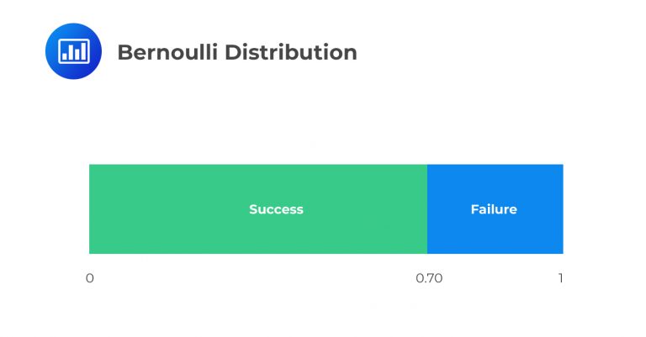Click blue area right of Failure text
The height and width of the screenshot is (337, 646).
click(541, 209)
